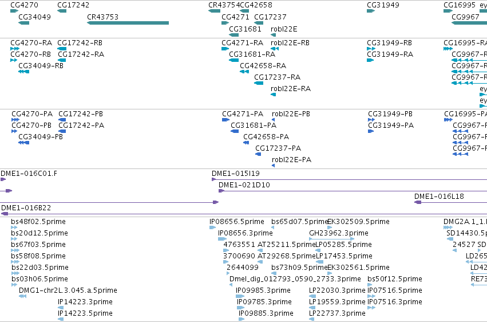Select BAC clone DME1-021D10 arrow
Viewport: 487px width, 322px height.
click(x=221, y=191)
